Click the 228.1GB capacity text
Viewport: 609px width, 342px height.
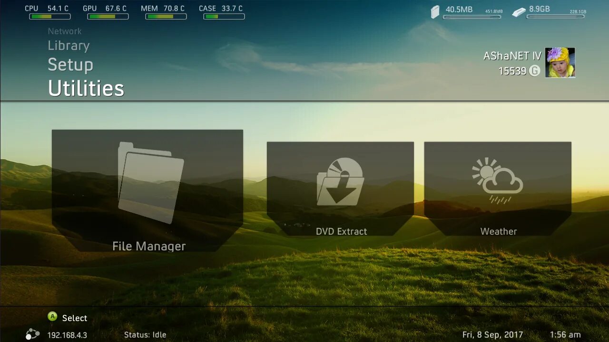(578, 11)
